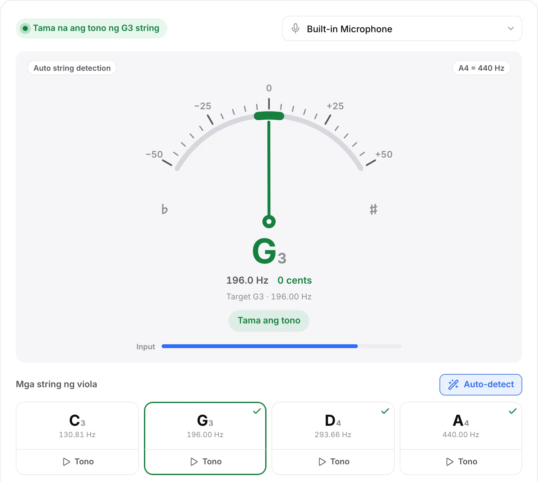This screenshot has width=538, height=482.
Task: Click the checkmark on A4 card
Action: pyautogui.click(x=513, y=411)
